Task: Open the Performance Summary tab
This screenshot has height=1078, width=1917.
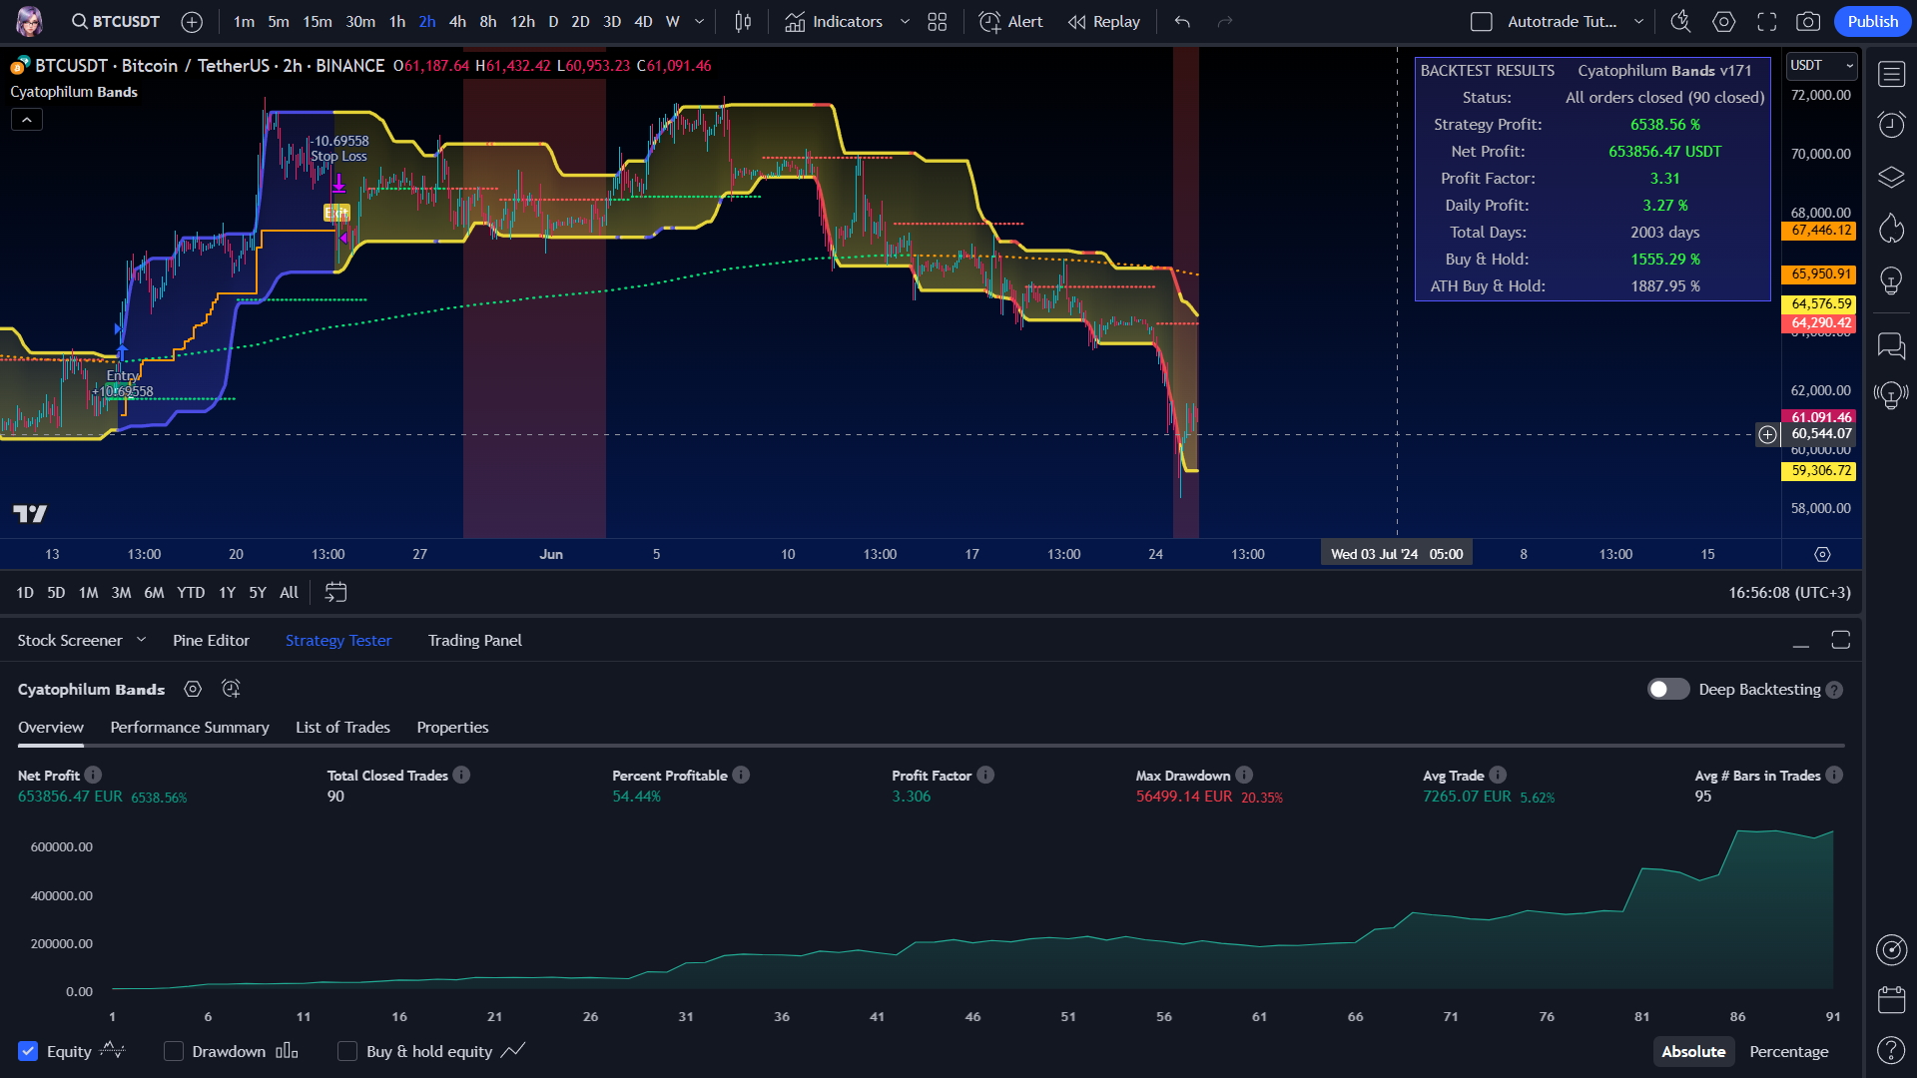Action: click(190, 728)
